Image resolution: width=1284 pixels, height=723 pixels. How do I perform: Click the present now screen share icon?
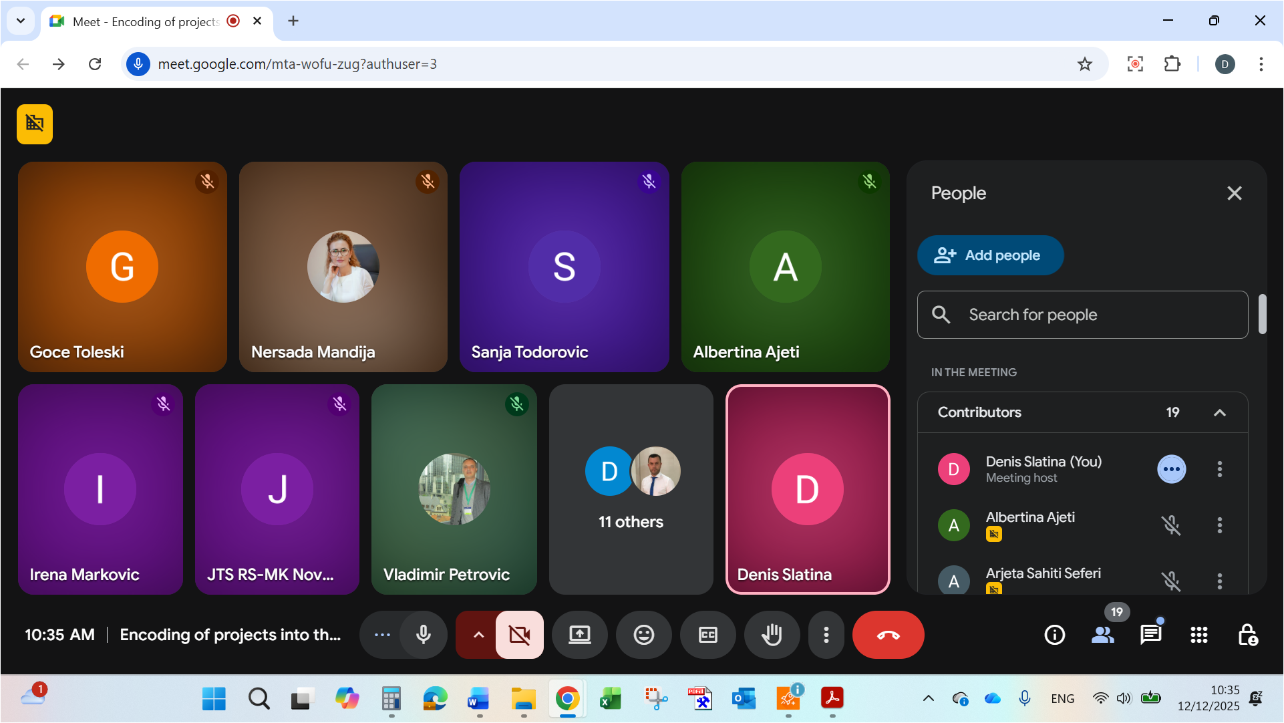[579, 635]
